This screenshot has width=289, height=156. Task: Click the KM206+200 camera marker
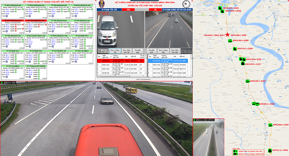(270, 125)
